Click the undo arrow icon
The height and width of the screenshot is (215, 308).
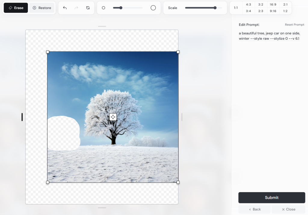click(65, 8)
